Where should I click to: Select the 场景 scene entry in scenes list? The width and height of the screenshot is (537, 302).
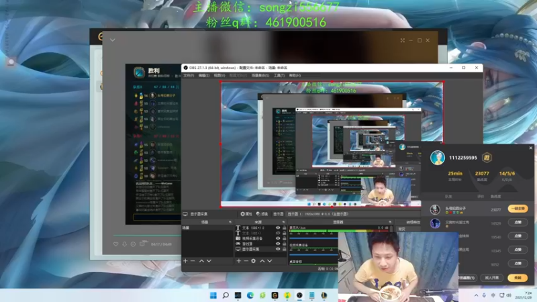coord(207,228)
